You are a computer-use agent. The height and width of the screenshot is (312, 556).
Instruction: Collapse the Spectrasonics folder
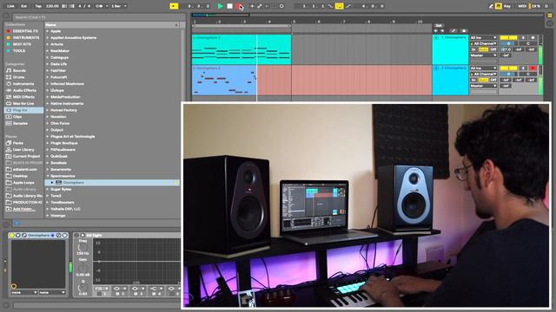coord(47,176)
